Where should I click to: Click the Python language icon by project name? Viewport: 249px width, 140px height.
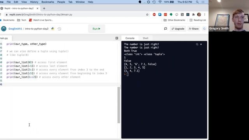(x=53, y=29)
